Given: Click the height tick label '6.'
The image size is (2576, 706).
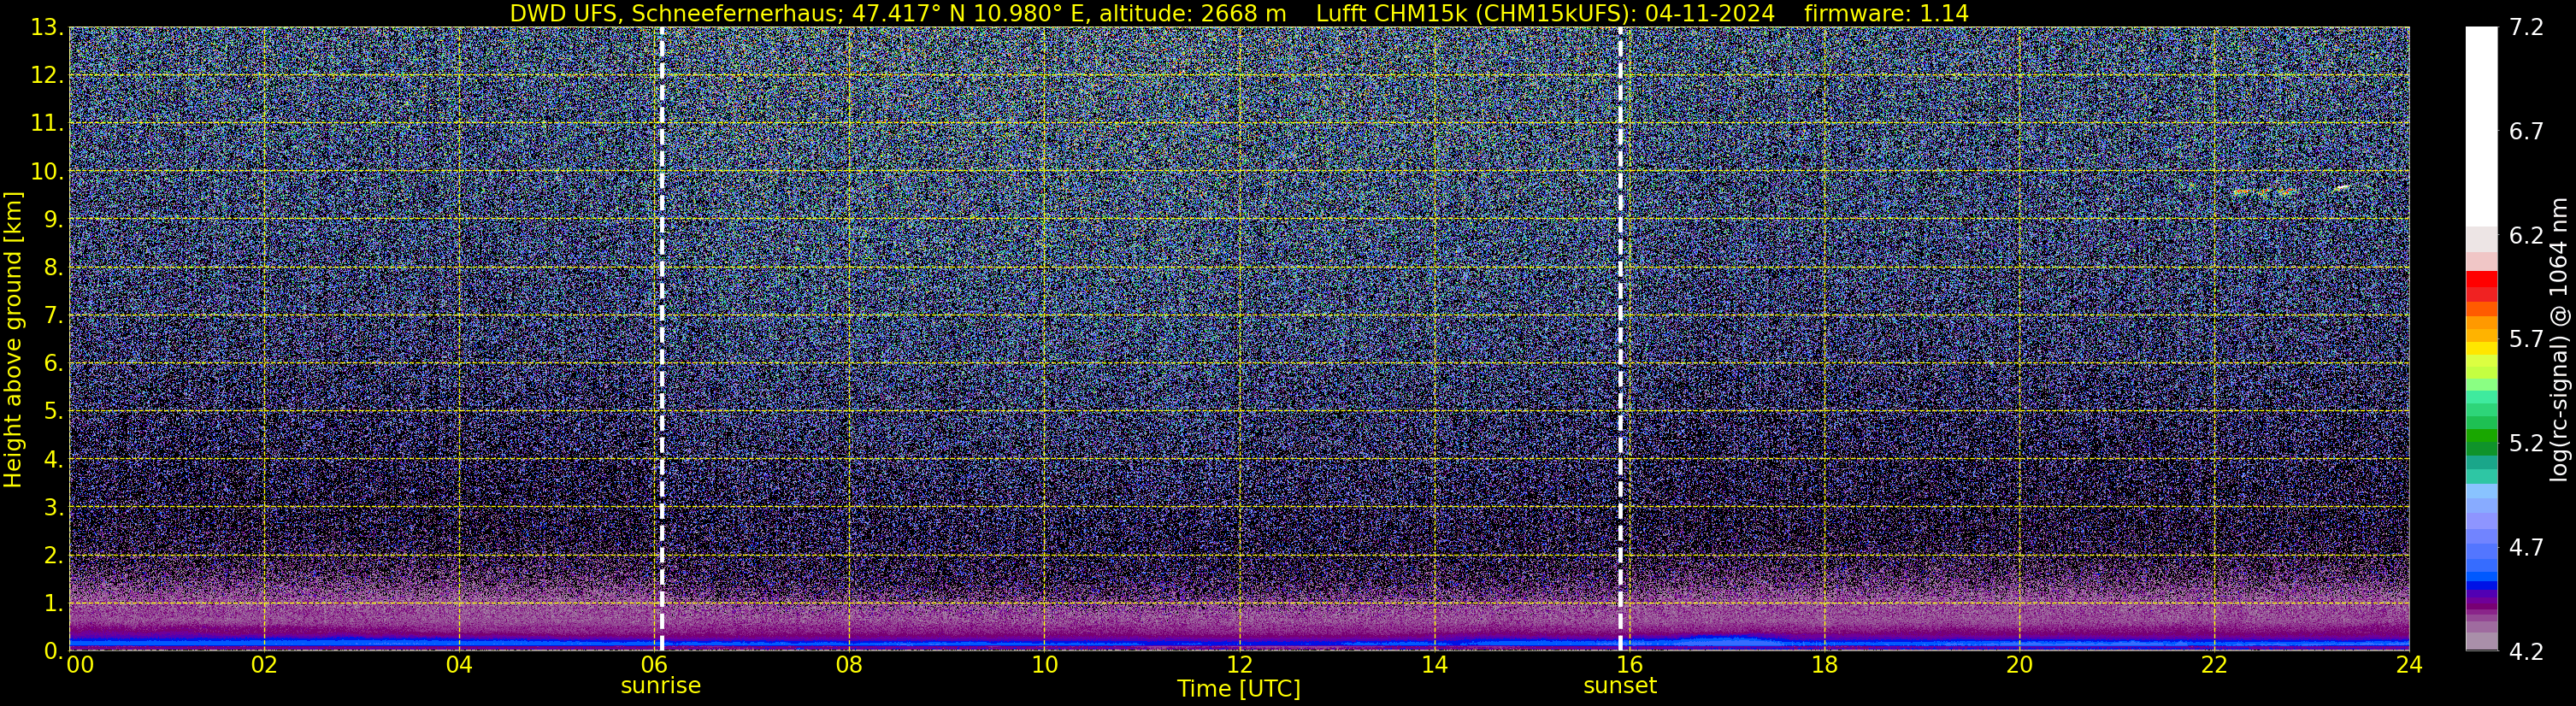Looking at the screenshot, I should point(54,364).
